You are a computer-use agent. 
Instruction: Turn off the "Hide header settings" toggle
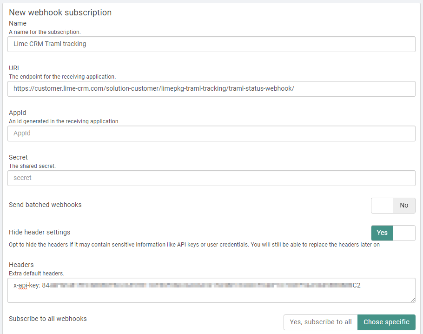pos(404,233)
